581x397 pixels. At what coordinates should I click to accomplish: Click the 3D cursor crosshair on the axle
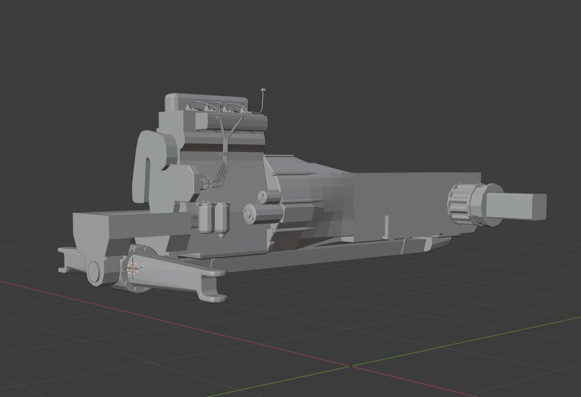coord(133,268)
